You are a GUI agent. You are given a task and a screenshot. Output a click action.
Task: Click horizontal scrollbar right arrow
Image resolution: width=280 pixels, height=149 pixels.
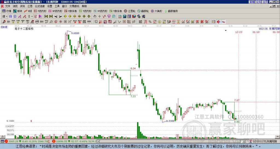(x=244, y=141)
